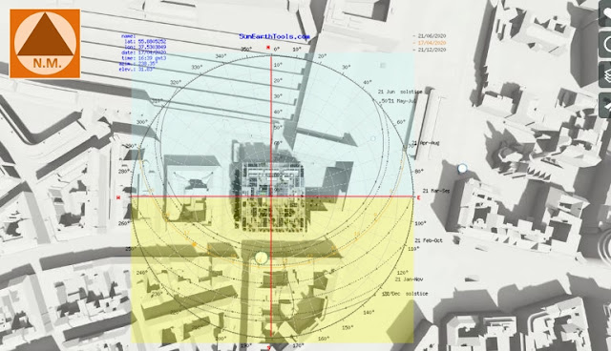The width and height of the screenshot is (611, 351).
Task: Click the 240° azimuth label
Action: click(142, 273)
